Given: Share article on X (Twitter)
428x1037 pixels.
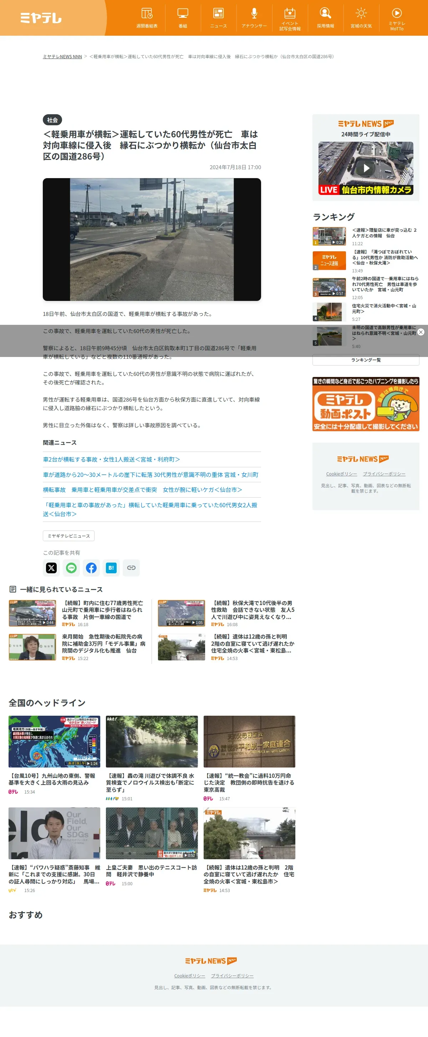Looking at the screenshot, I should point(51,568).
